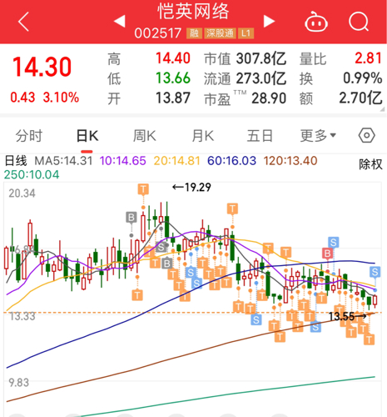This screenshot has width=387, height=417.
Task: Tap the topmost orange T marker
Action: click(143, 189)
